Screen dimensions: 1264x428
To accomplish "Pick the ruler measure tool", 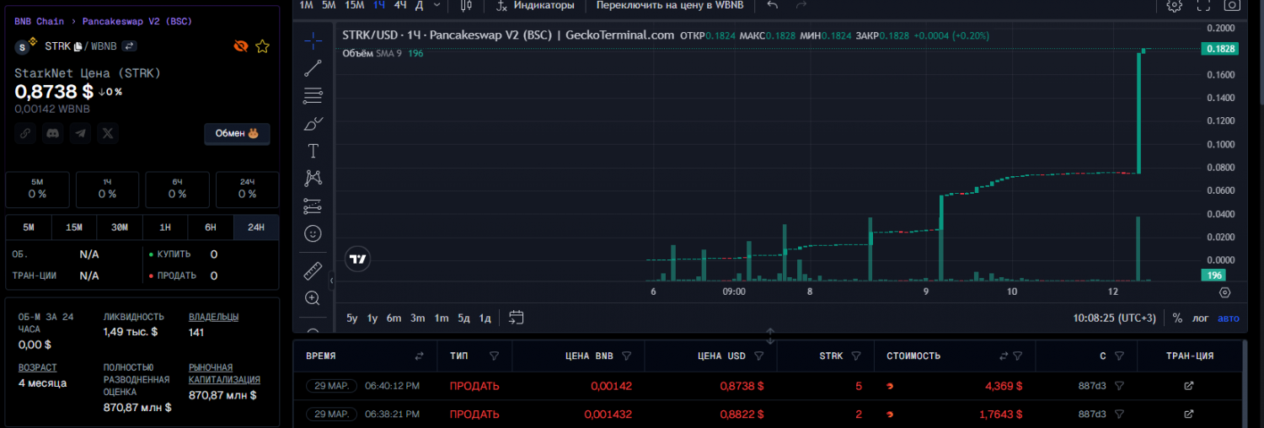I will 313,270.
